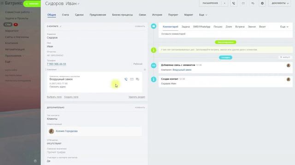Click the author avatar on Добавлена связь entry

(x=289, y=65)
